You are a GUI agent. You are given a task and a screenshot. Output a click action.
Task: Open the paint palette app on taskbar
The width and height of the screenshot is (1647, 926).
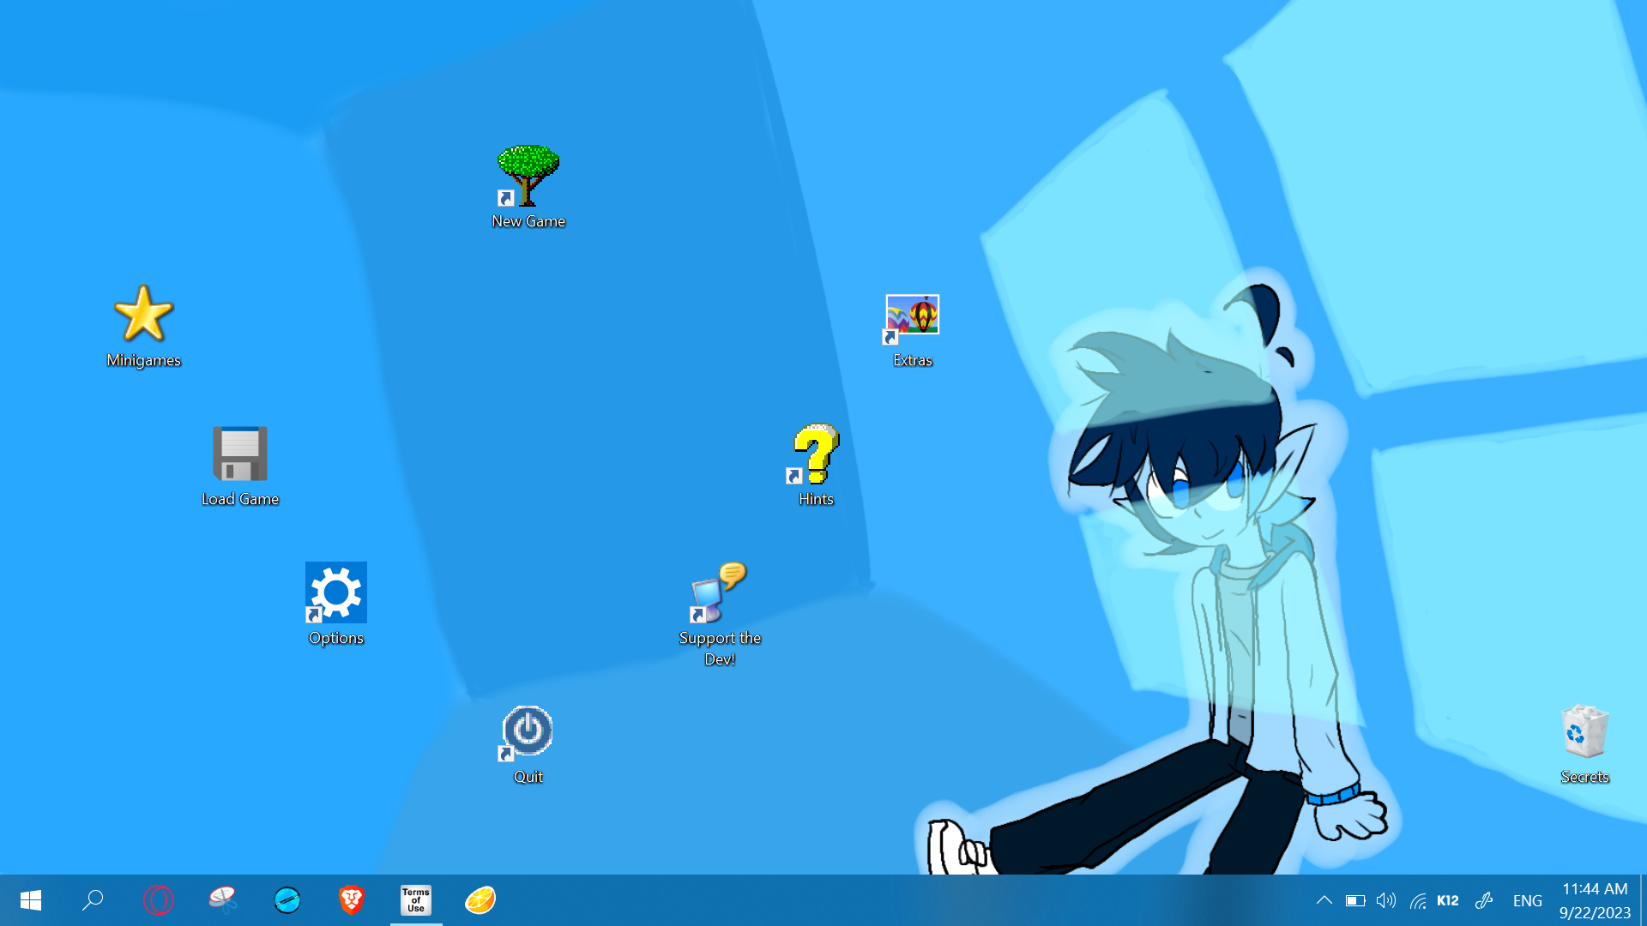pyautogui.click(x=223, y=900)
